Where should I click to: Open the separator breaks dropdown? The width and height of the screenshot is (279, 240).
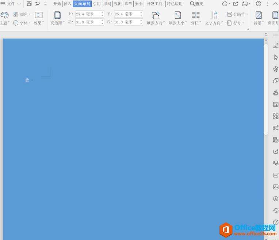click(x=237, y=14)
